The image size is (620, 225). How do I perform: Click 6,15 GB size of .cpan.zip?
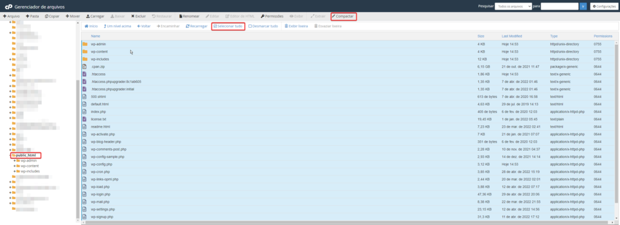484,67
